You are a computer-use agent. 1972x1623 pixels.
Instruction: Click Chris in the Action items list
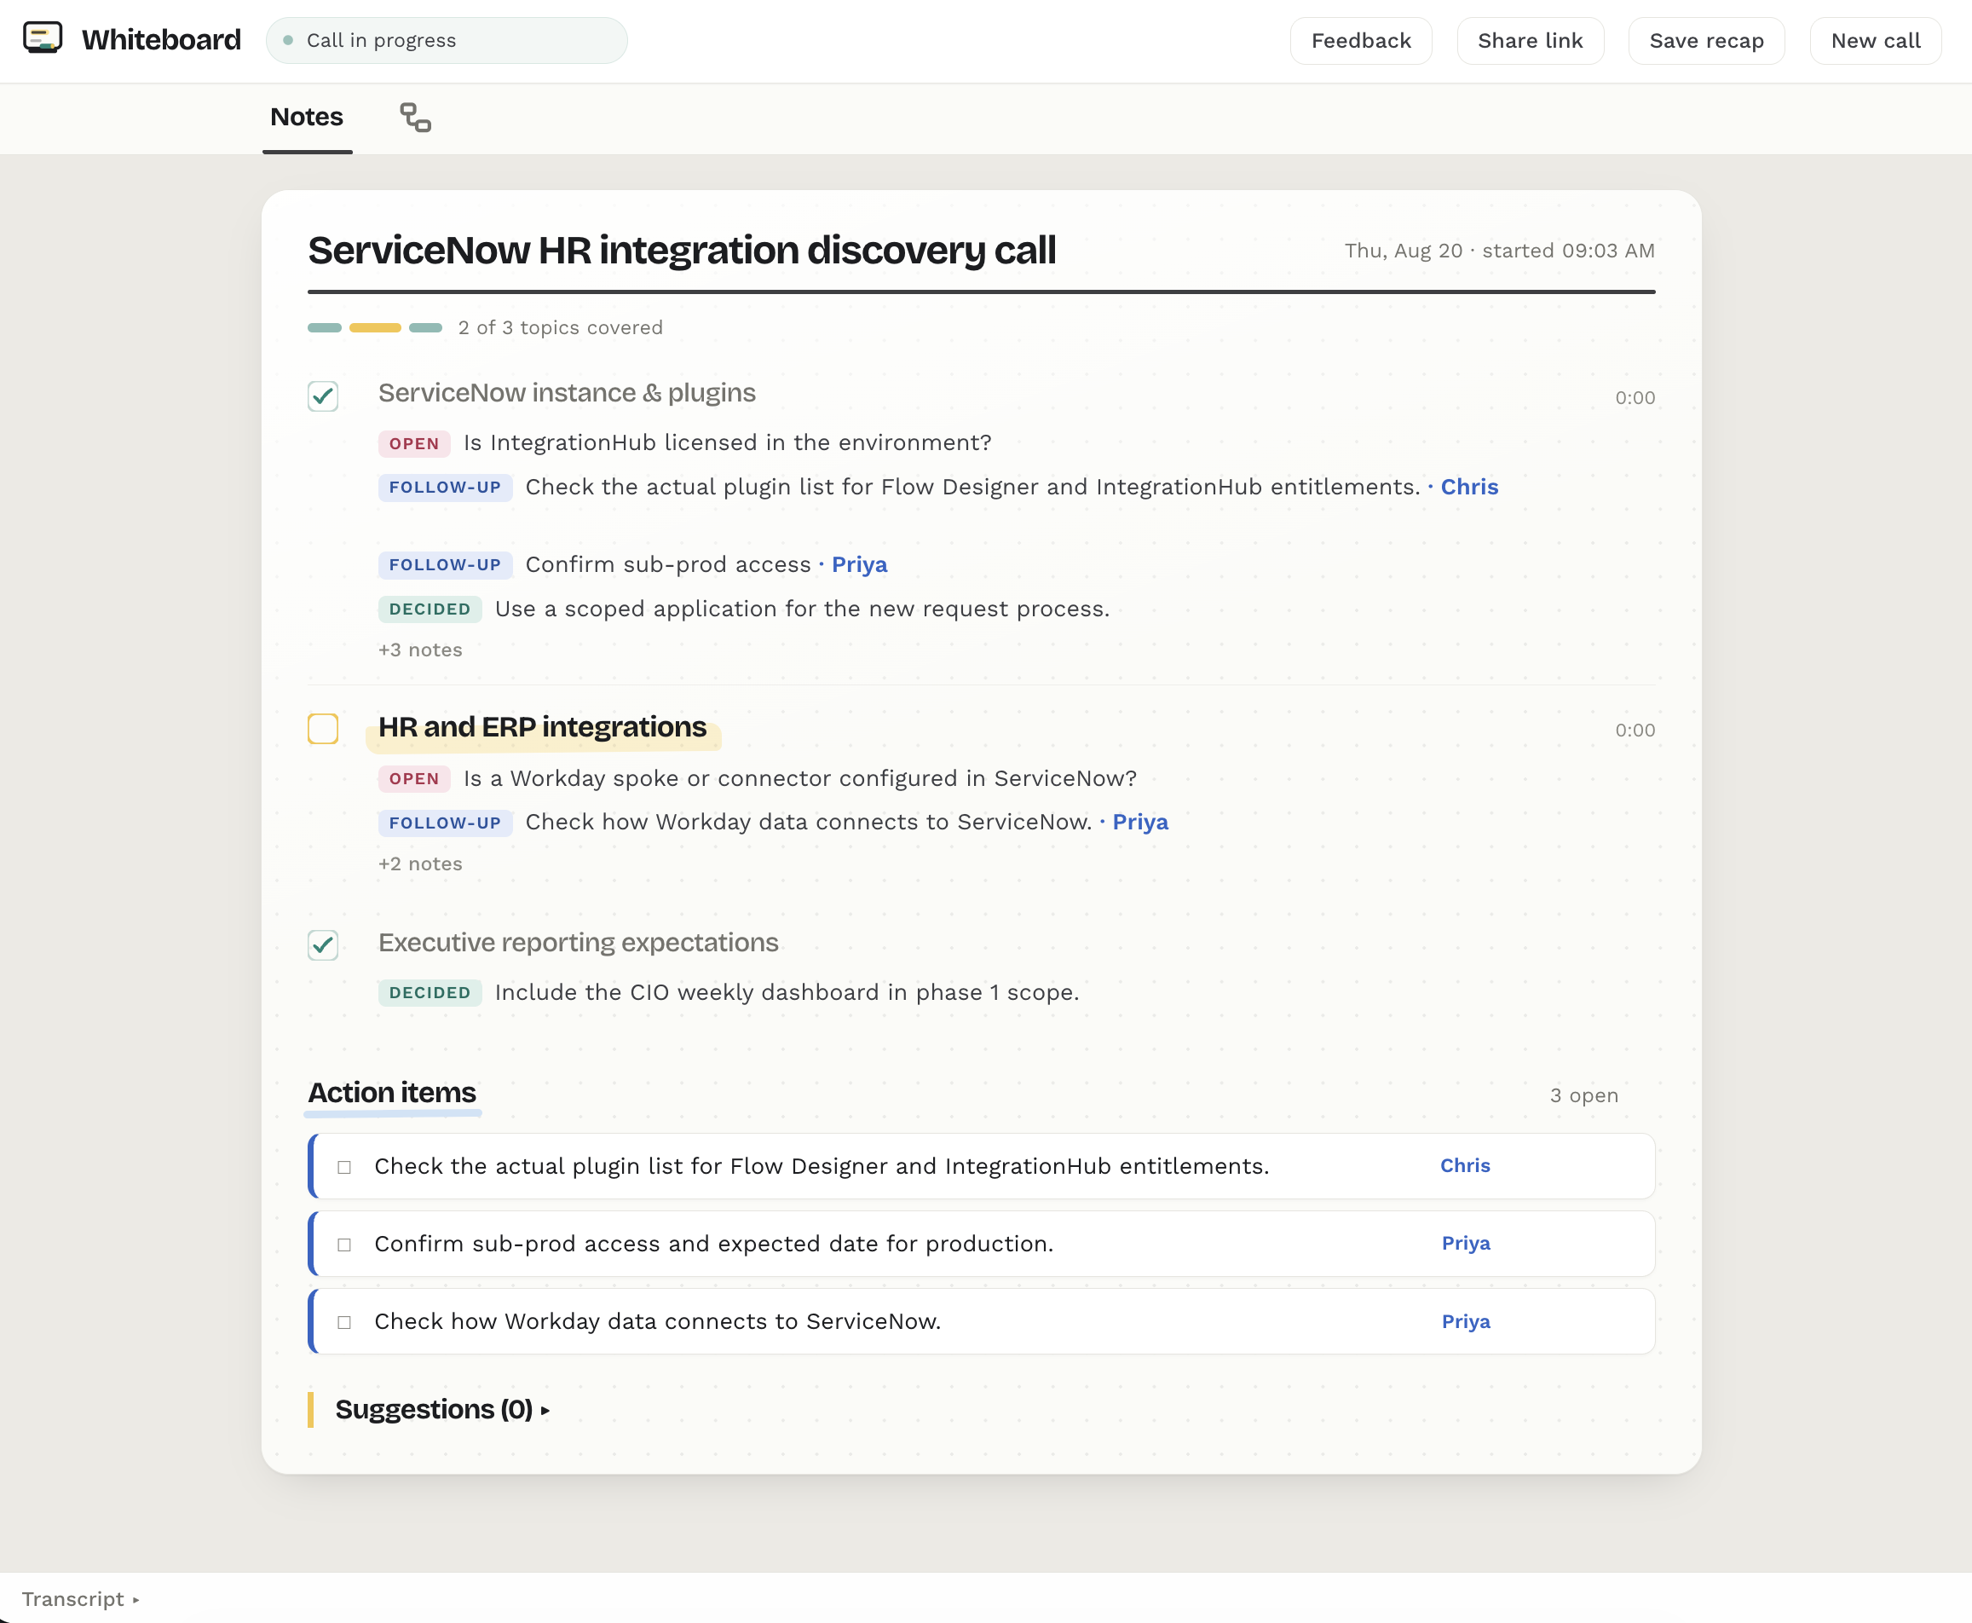click(x=1465, y=1166)
